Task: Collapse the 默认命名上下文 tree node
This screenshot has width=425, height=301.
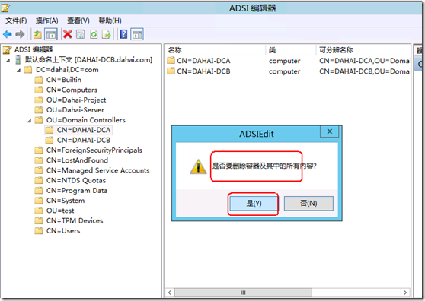Action: click(x=8, y=61)
